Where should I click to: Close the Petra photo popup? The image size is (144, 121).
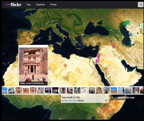(47, 46)
